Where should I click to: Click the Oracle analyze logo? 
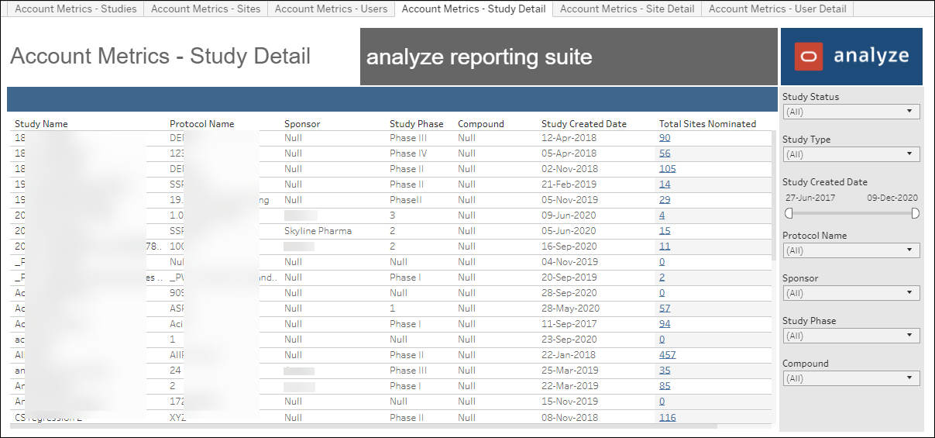pyautogui.click(x=851, y=57)
